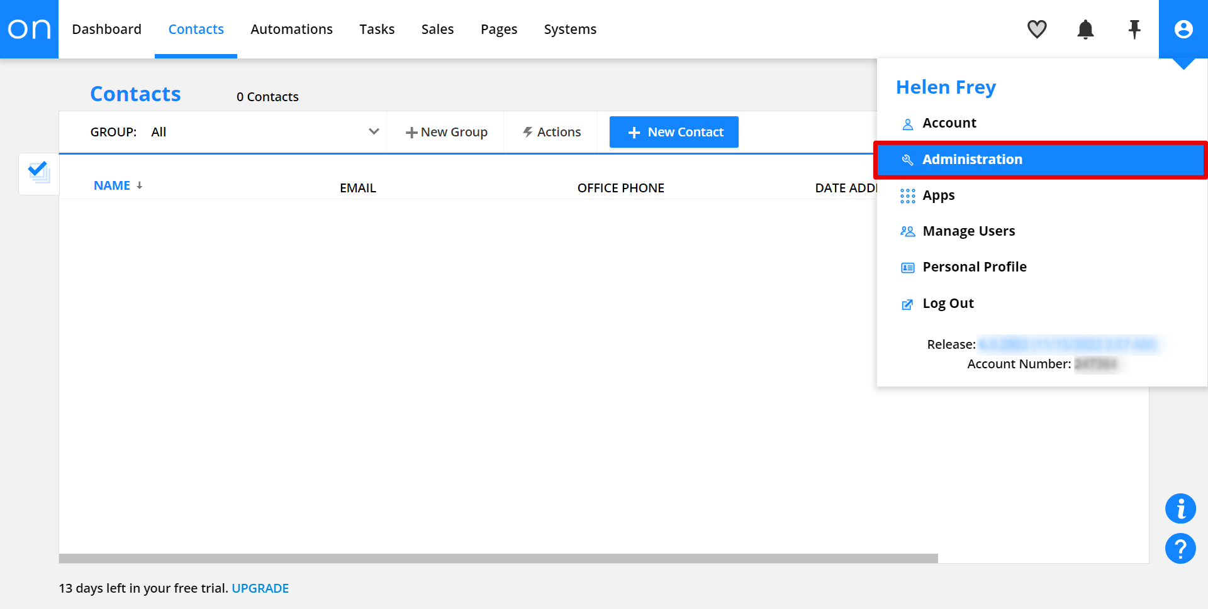Open the help question mark icon
Screen dimensions: 1208x609
point(1180,549)
